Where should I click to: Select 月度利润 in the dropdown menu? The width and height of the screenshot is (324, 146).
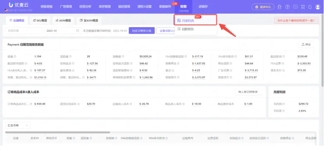pos(196,20)
